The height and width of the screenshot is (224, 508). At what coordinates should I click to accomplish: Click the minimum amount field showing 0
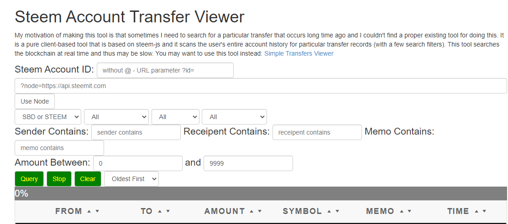(x=138, y=163)
